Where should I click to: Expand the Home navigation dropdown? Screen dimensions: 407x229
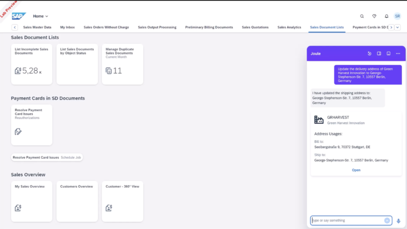[40, 16]
